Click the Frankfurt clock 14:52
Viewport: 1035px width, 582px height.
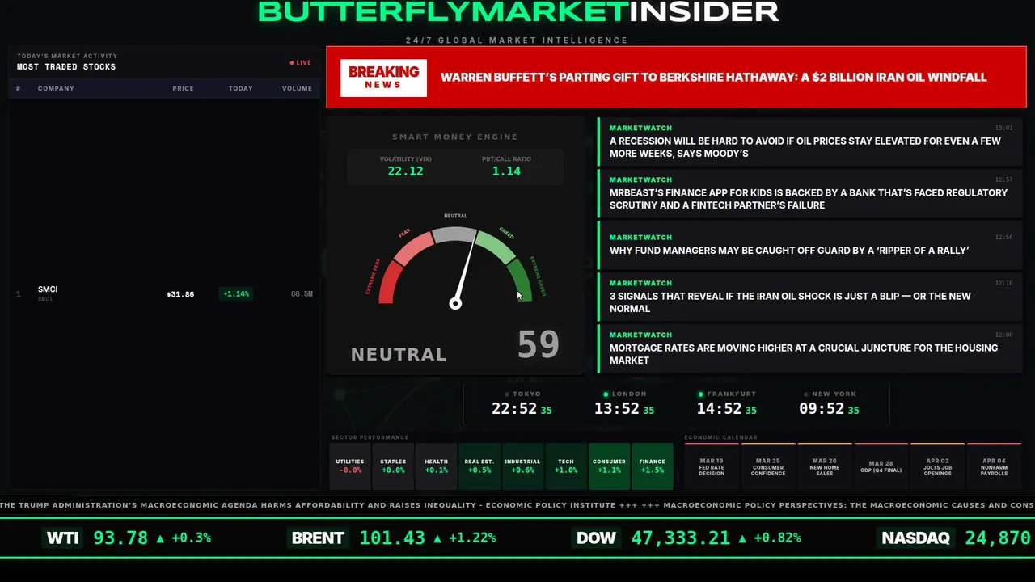720,409
